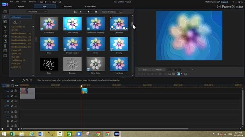This screenshot has height=137, width=245.
Task: Open the Voice-Over microphone sidebar icon
Action: [x=5, y=46]
